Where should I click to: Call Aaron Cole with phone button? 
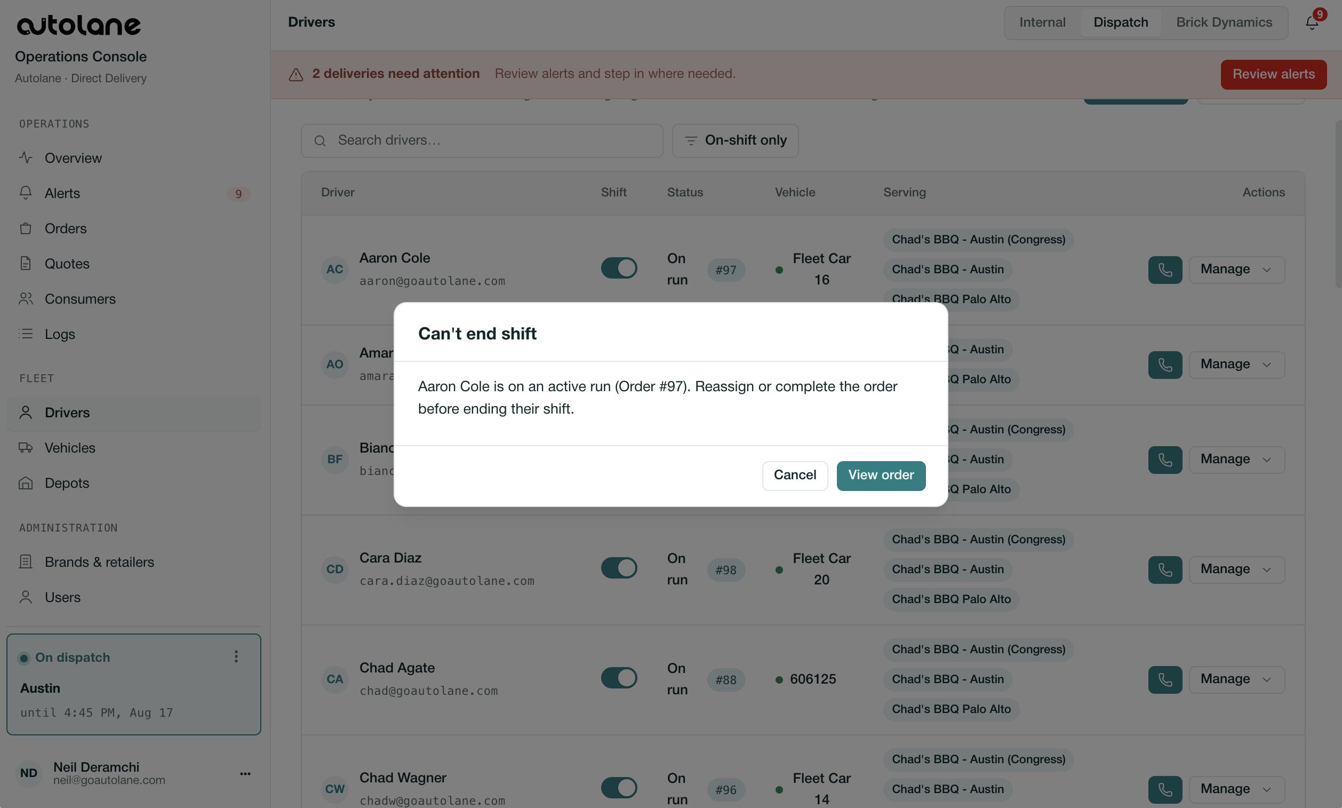point(1164,270)
